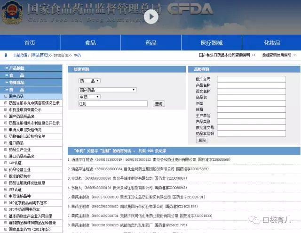Click the 批准文号 input field
The height and width of the screenshot is (233, 301).
tap(251, 79)
